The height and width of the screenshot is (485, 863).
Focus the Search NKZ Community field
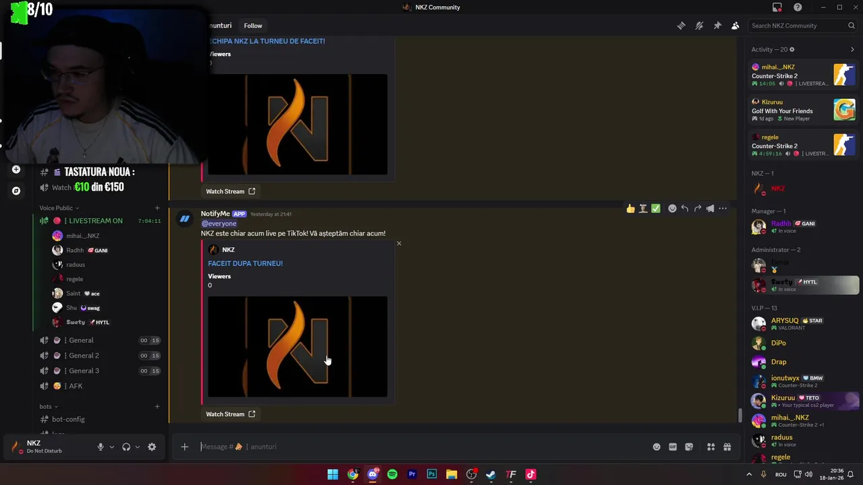click(x=802, y=26)
